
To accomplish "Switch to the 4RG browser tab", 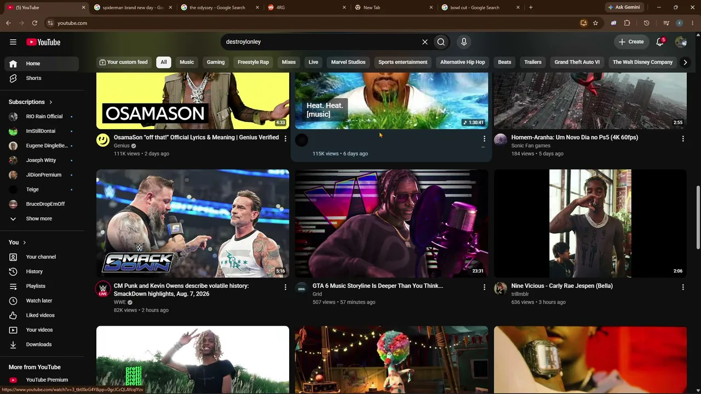I will click(x=307, y=8).
